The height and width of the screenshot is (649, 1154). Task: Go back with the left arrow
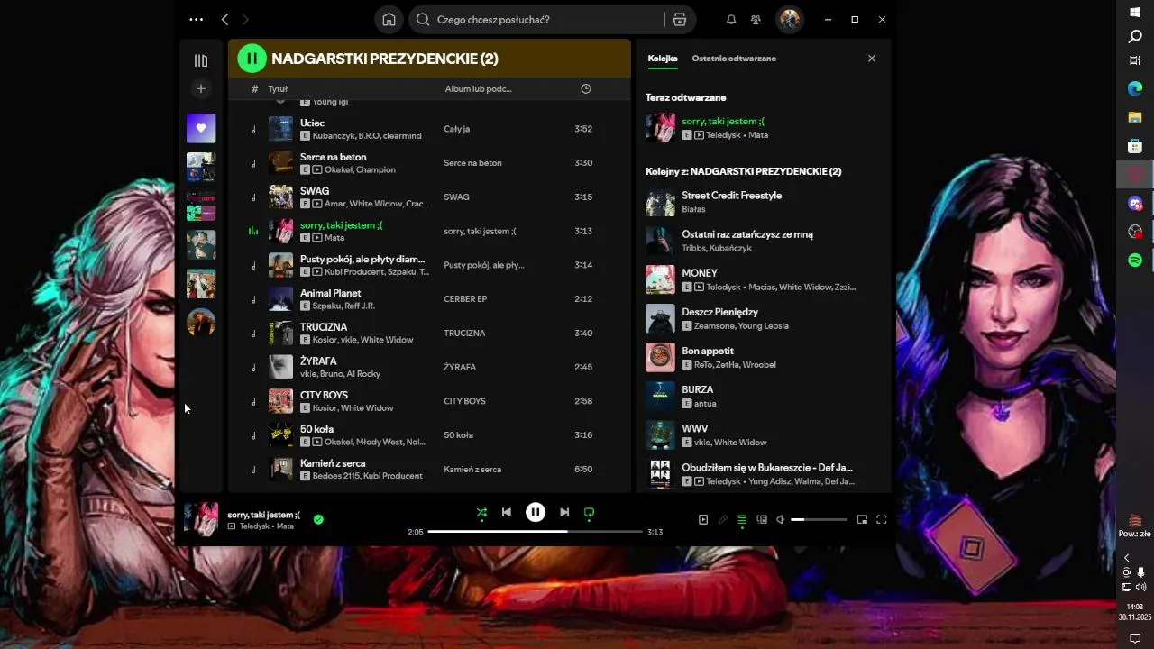224,19
